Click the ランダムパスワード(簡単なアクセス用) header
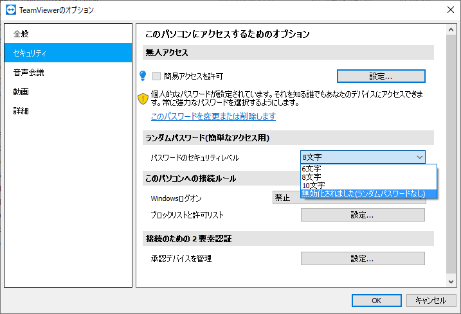The width and height of the screenshot is (461, 314). [288, 138]
